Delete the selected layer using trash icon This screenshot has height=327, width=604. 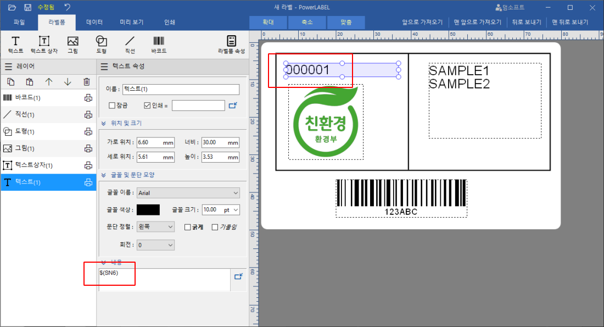pos(87,81)
